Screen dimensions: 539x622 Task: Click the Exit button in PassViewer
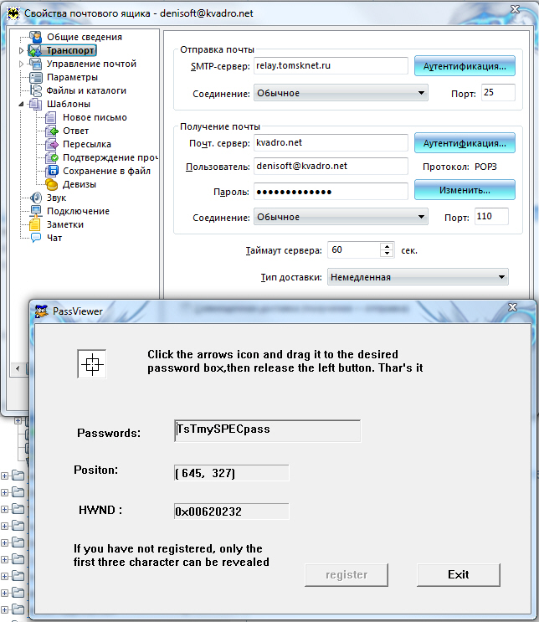[458, 574]
